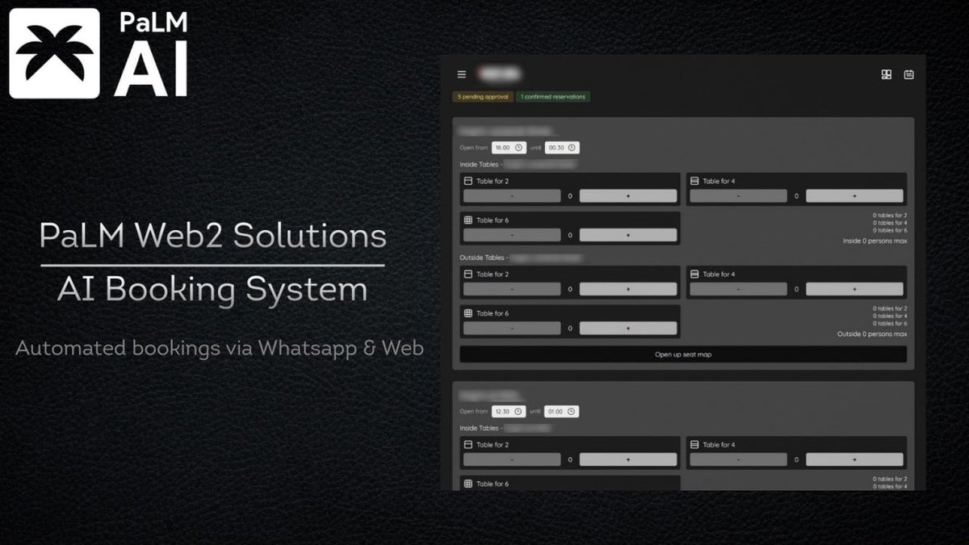The image size is (969, 545).
Task: Increase Table for 4 count in 12:30 section
Action: [854, 459]
